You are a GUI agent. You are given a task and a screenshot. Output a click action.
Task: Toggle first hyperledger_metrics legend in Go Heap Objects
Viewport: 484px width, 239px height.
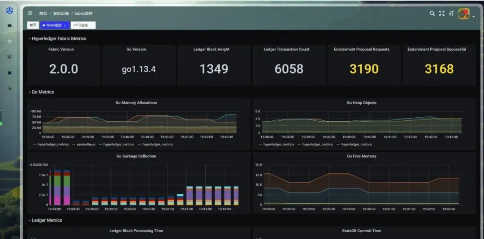point(278,145)
